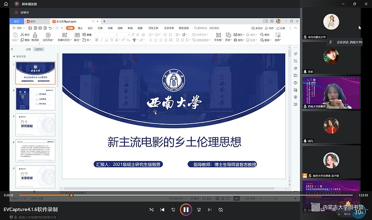The height and width of the screenshot is (220, 372).
Task: Undo the last action
Action: pos(50,28)
